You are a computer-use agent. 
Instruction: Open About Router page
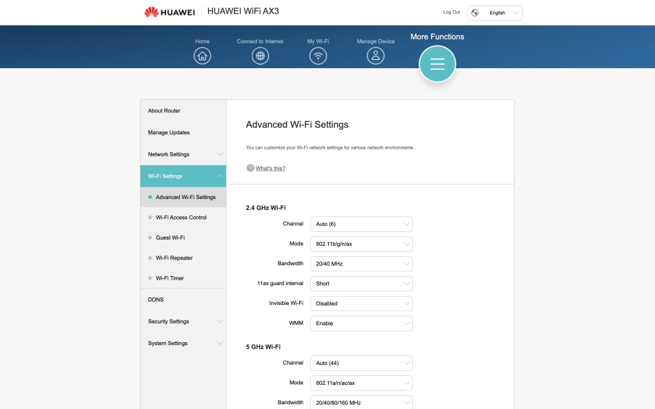pyautogui.click(x=183, y=111)
